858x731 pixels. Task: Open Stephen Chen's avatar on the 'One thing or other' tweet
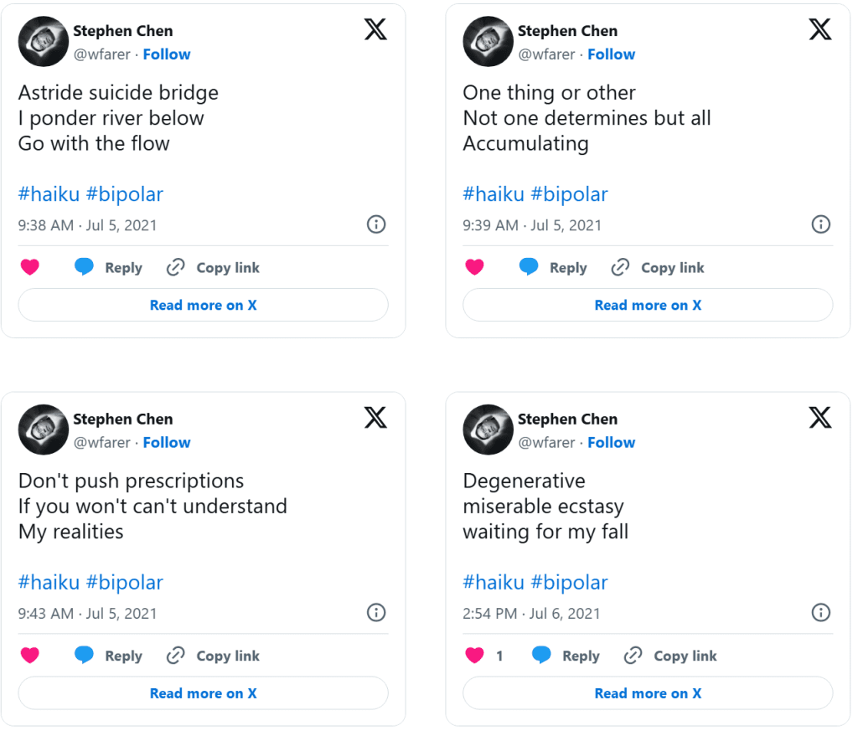[488, 41]
